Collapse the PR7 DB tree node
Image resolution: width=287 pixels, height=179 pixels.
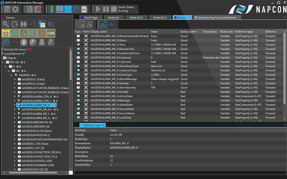coord(3,62)
